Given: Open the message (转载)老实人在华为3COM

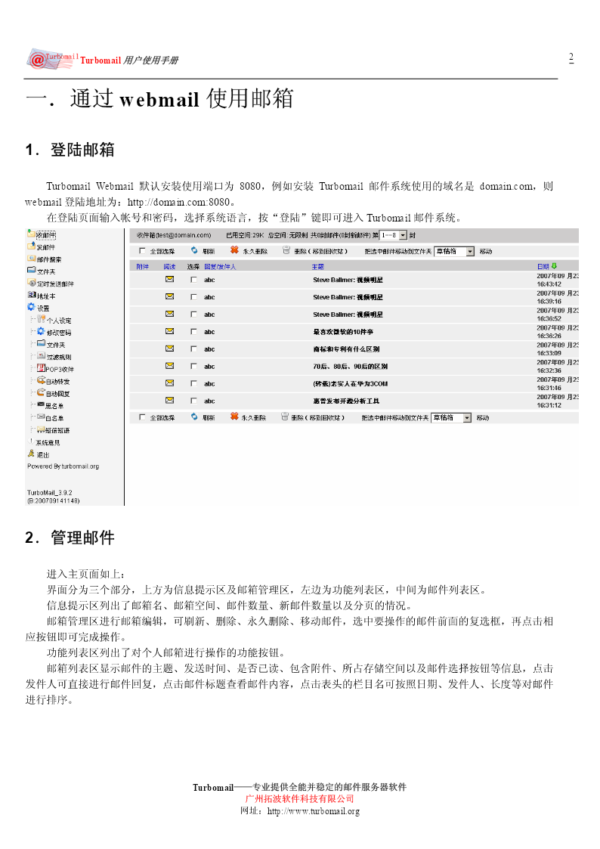Looking at the screenshot, I should click(x=350, y=384).
